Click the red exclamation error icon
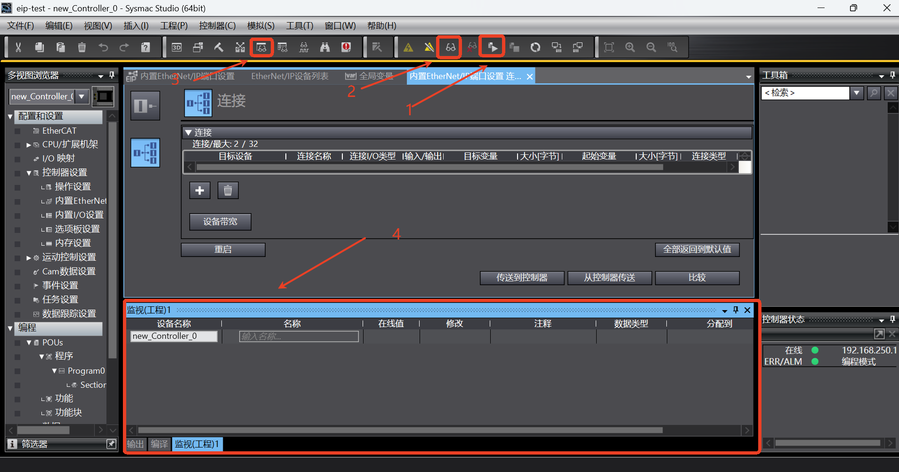This screenshot has width=899, height=472. click(346, 47)
